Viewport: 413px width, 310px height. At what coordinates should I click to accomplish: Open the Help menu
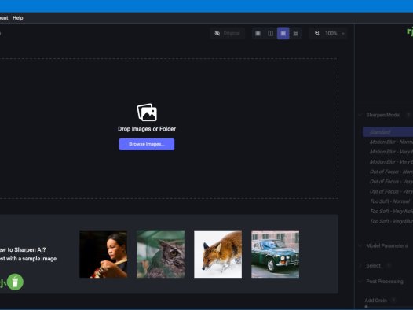(17, 18)
